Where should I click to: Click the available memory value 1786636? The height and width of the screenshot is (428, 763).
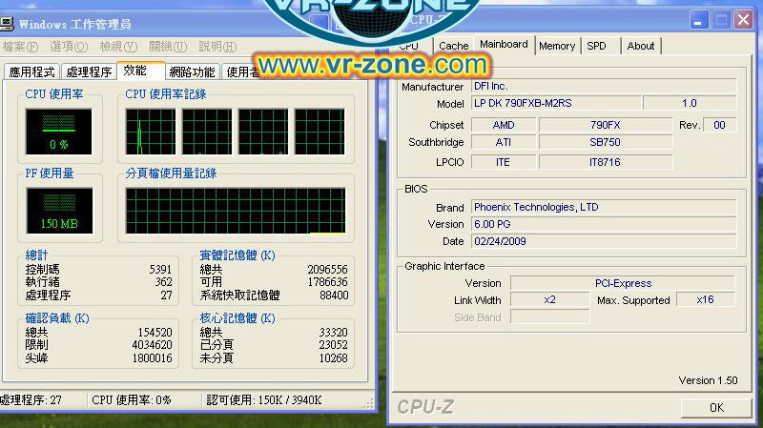(x=327, y=282)
